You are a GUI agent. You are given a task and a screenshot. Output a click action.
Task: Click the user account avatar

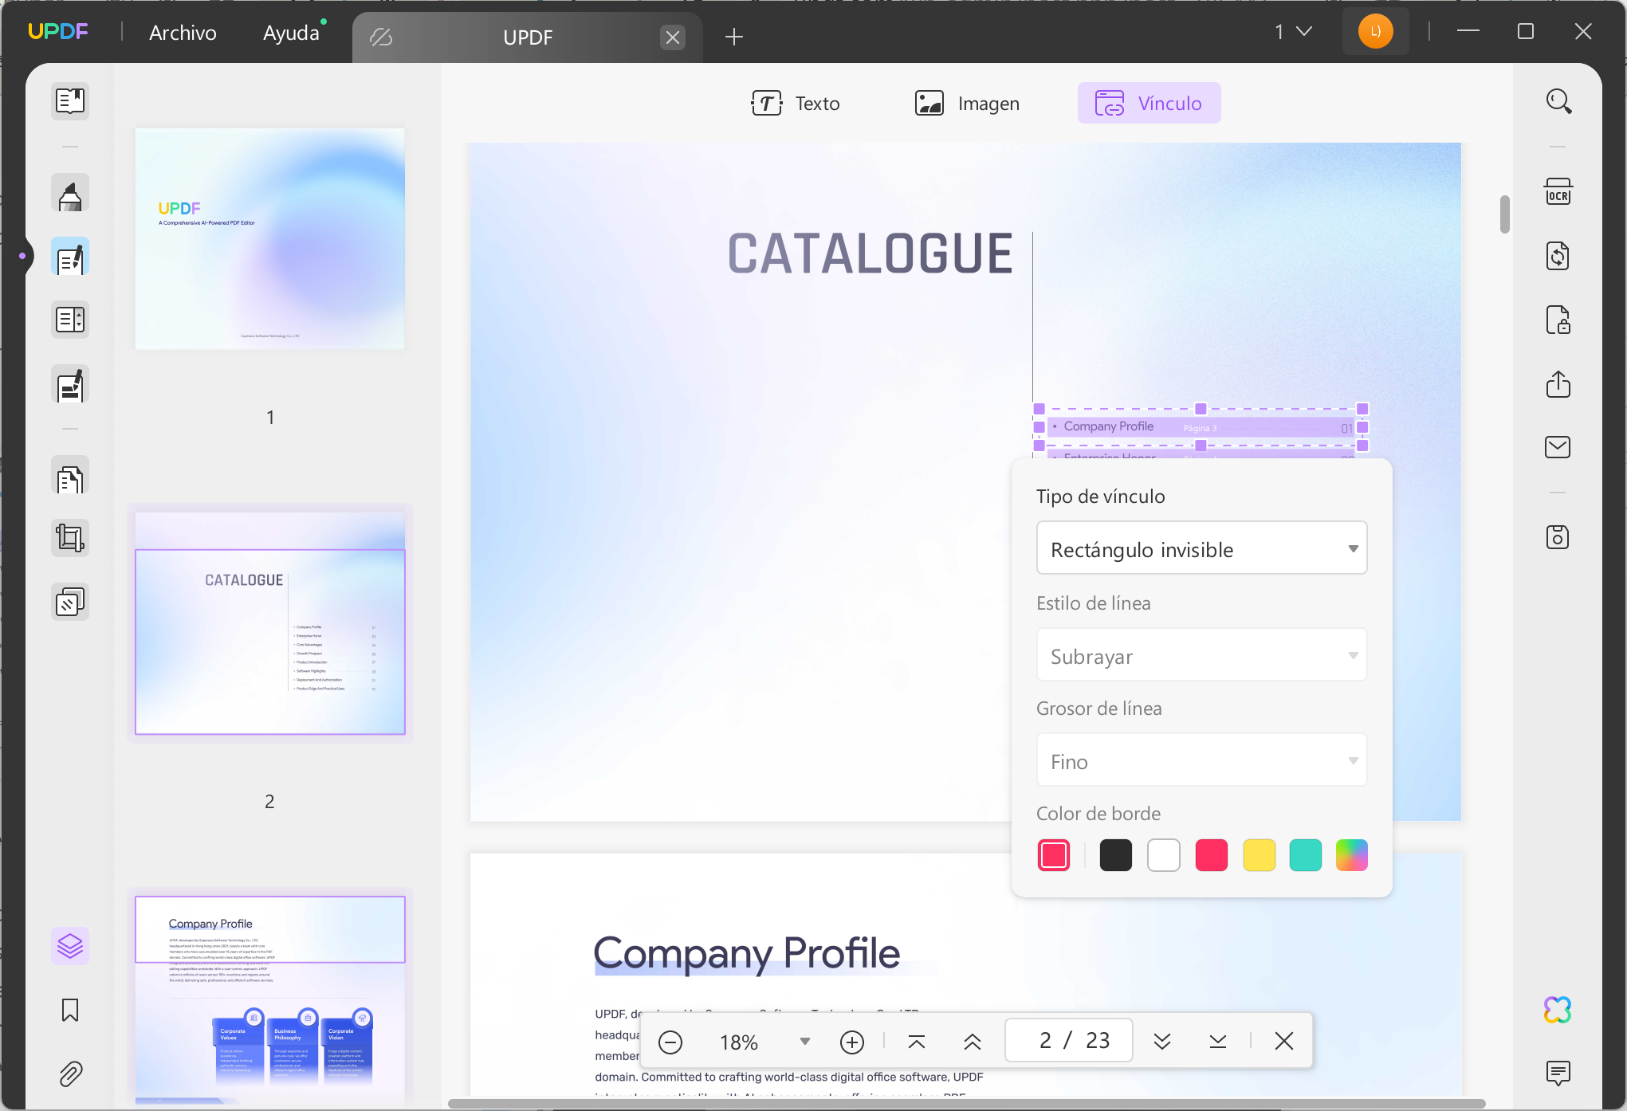1375,32
